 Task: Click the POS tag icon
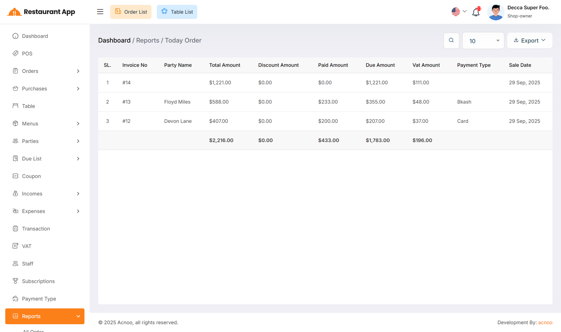tap(15, 53)
